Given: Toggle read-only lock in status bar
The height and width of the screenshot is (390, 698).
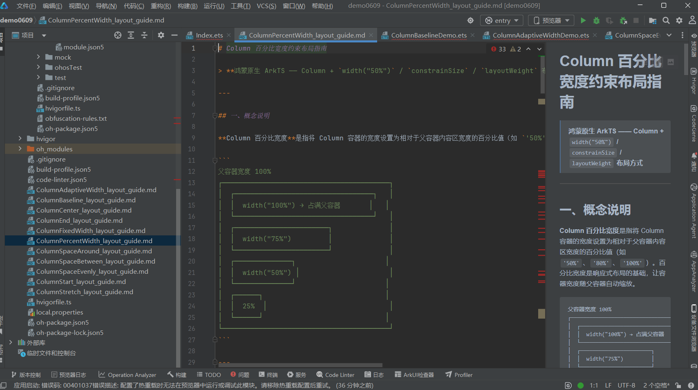Looking at the screenshot, I should pyautogui.click(x=678, y=386).
